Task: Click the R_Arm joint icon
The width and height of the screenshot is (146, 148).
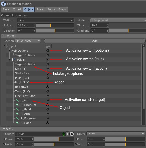Action: click(17, 114)
